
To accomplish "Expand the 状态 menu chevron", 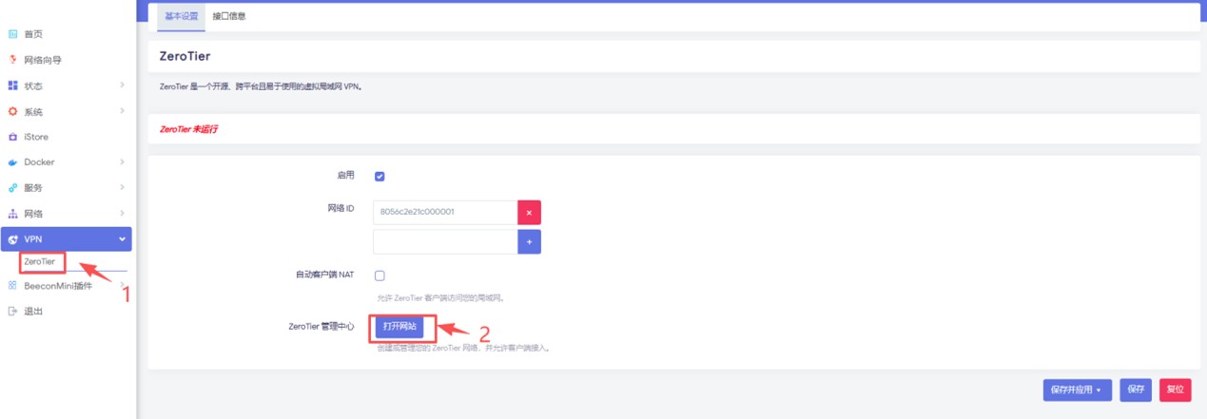I will pos(122,86).
